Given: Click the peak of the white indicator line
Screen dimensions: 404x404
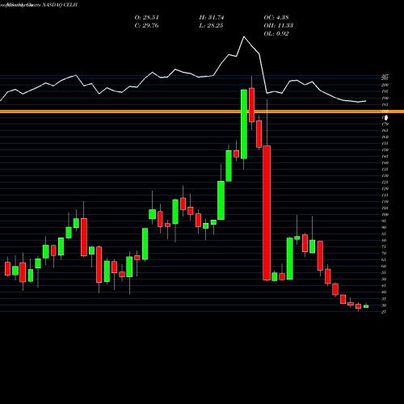Looking at the screenshot, I should (x=244, y=36).
